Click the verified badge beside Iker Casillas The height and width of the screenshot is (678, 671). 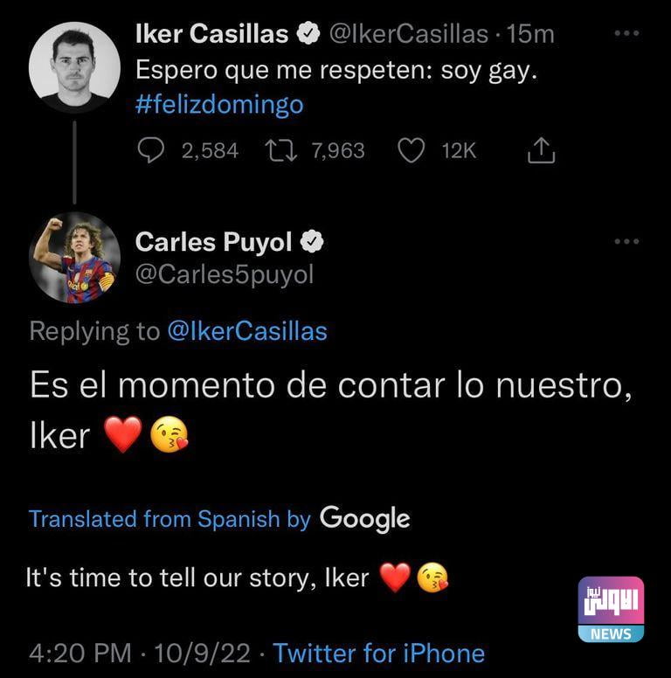pos(308,35)
